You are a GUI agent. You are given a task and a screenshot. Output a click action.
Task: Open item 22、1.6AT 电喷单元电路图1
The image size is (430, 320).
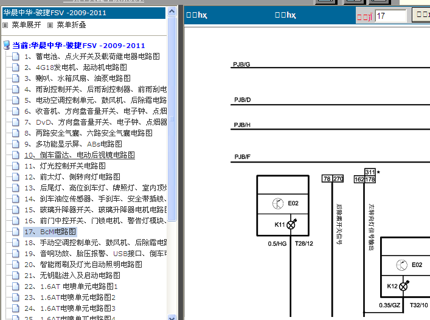coord(71,287)
